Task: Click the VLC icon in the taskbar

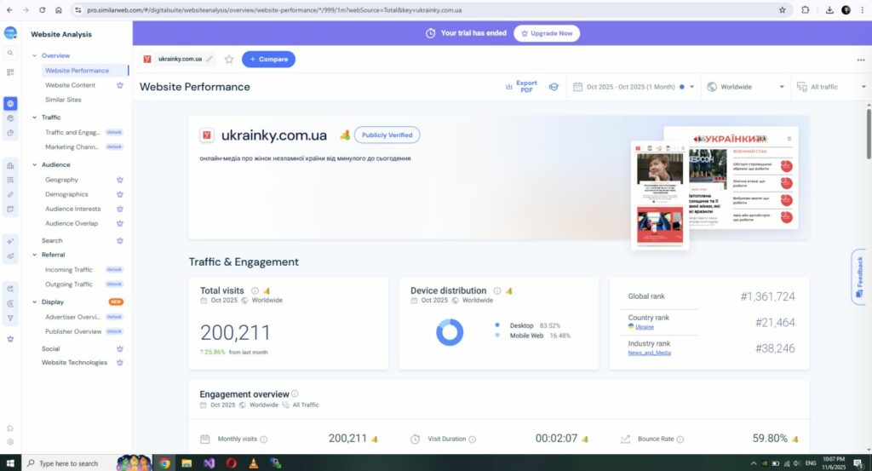Action: (x=253, y=463)
